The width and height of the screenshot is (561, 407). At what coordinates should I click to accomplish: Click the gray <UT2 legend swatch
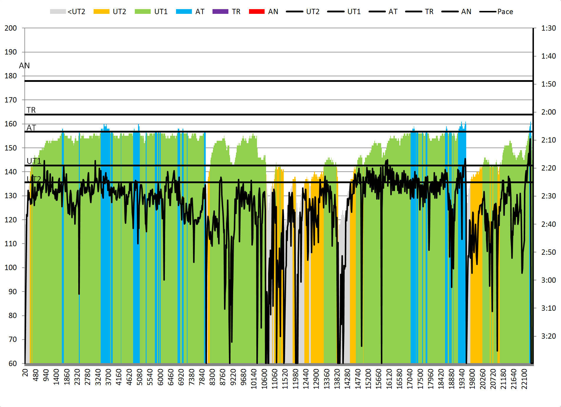(58, 12)
